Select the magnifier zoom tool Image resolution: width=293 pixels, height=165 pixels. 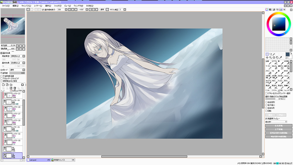pos(270,58)
